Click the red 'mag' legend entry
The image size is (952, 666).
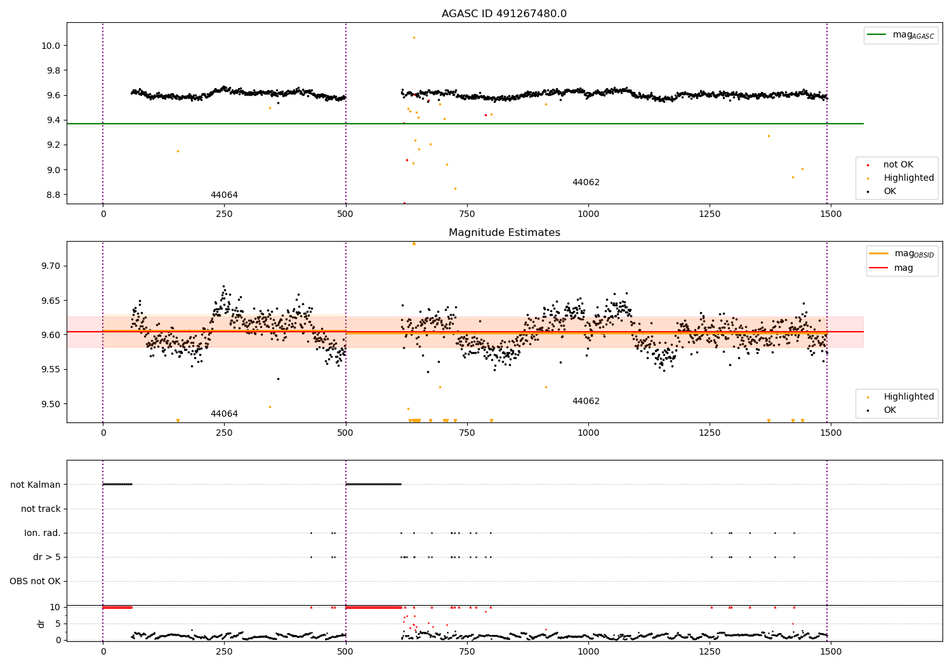click(904, 268)
